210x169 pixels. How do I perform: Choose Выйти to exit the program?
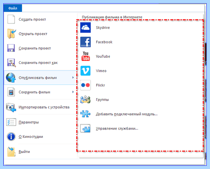coord(40,152)
